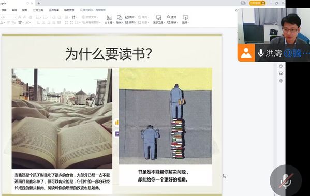Image resolution: width=310 pixels, height=196 pixels.
Task: Open the 放映 ribbon tab
Action: 4,10
